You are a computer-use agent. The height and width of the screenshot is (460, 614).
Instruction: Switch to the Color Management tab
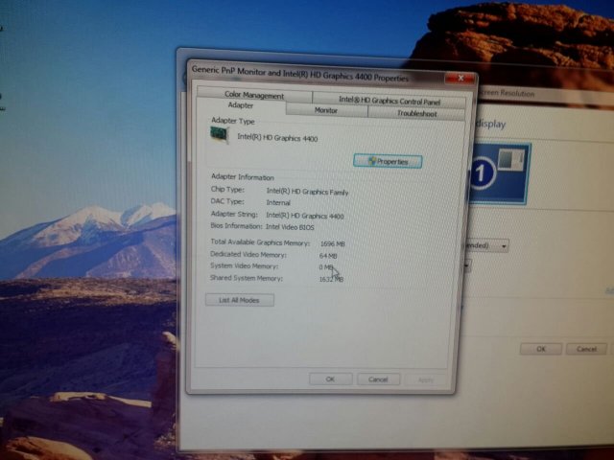click(254, 95)
